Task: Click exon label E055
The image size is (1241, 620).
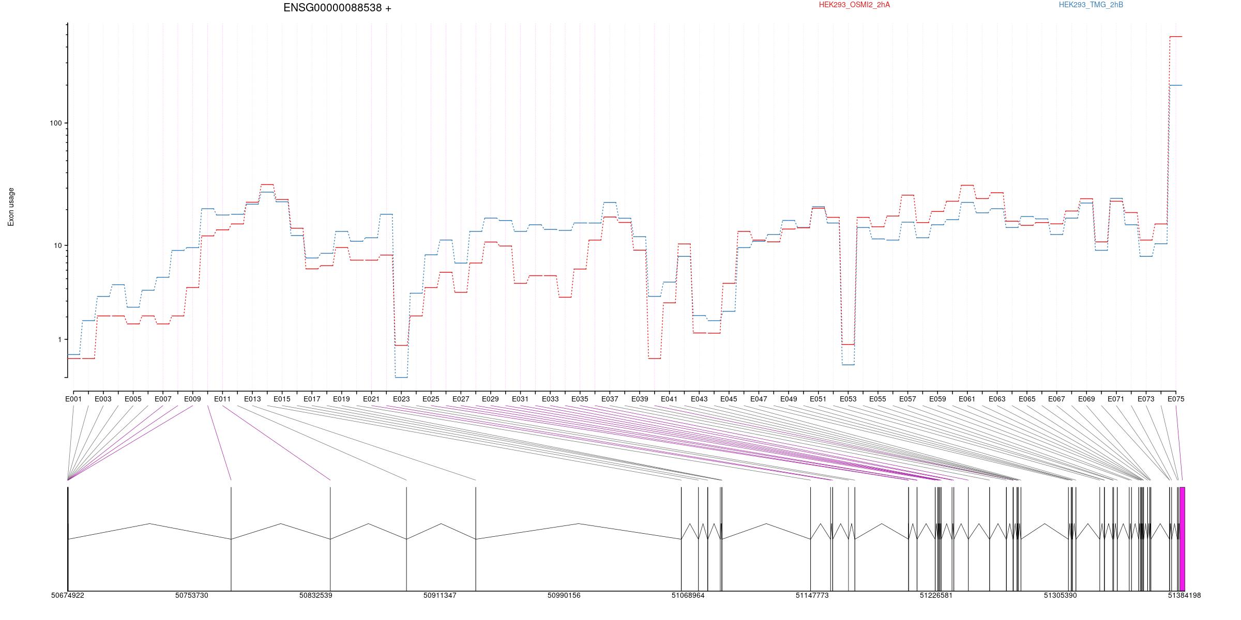Action: [877, 399]
